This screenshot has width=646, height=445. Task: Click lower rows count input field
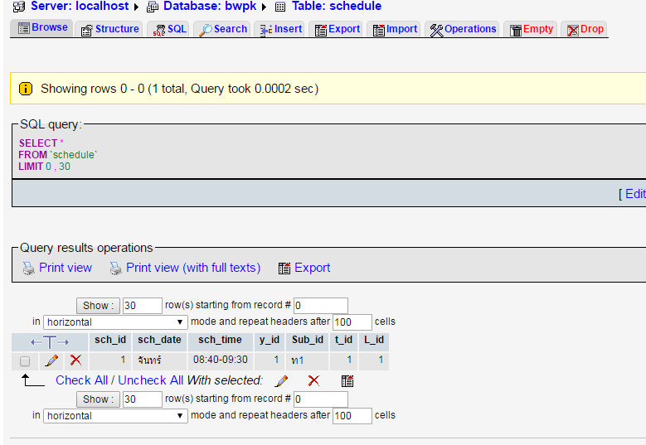pos(143,399)
